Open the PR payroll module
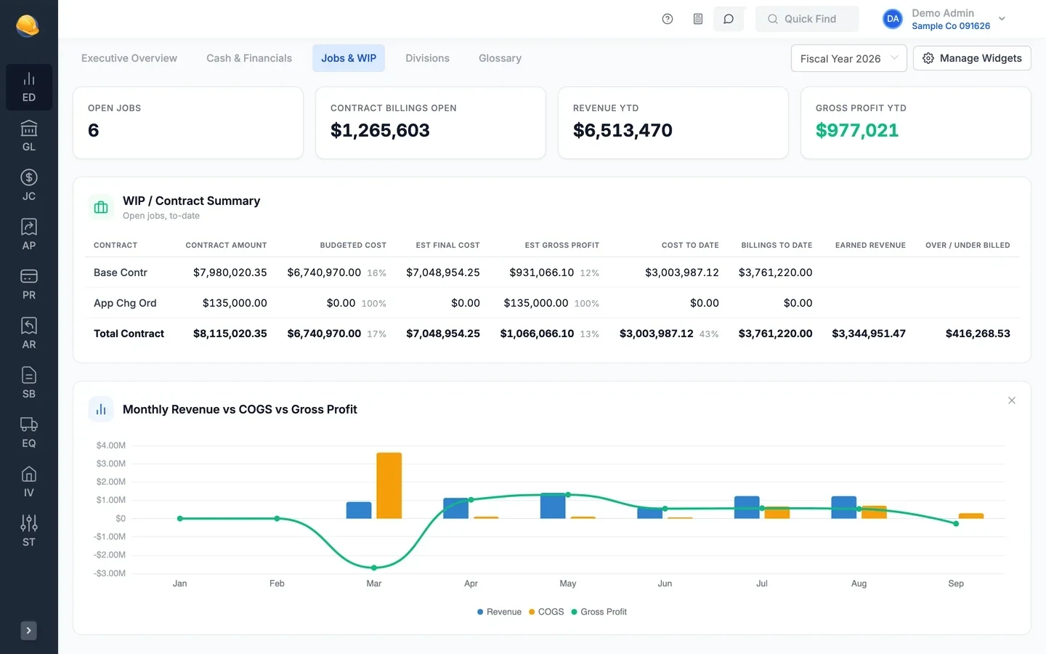 pyautogui.click(x=29, y=285)
